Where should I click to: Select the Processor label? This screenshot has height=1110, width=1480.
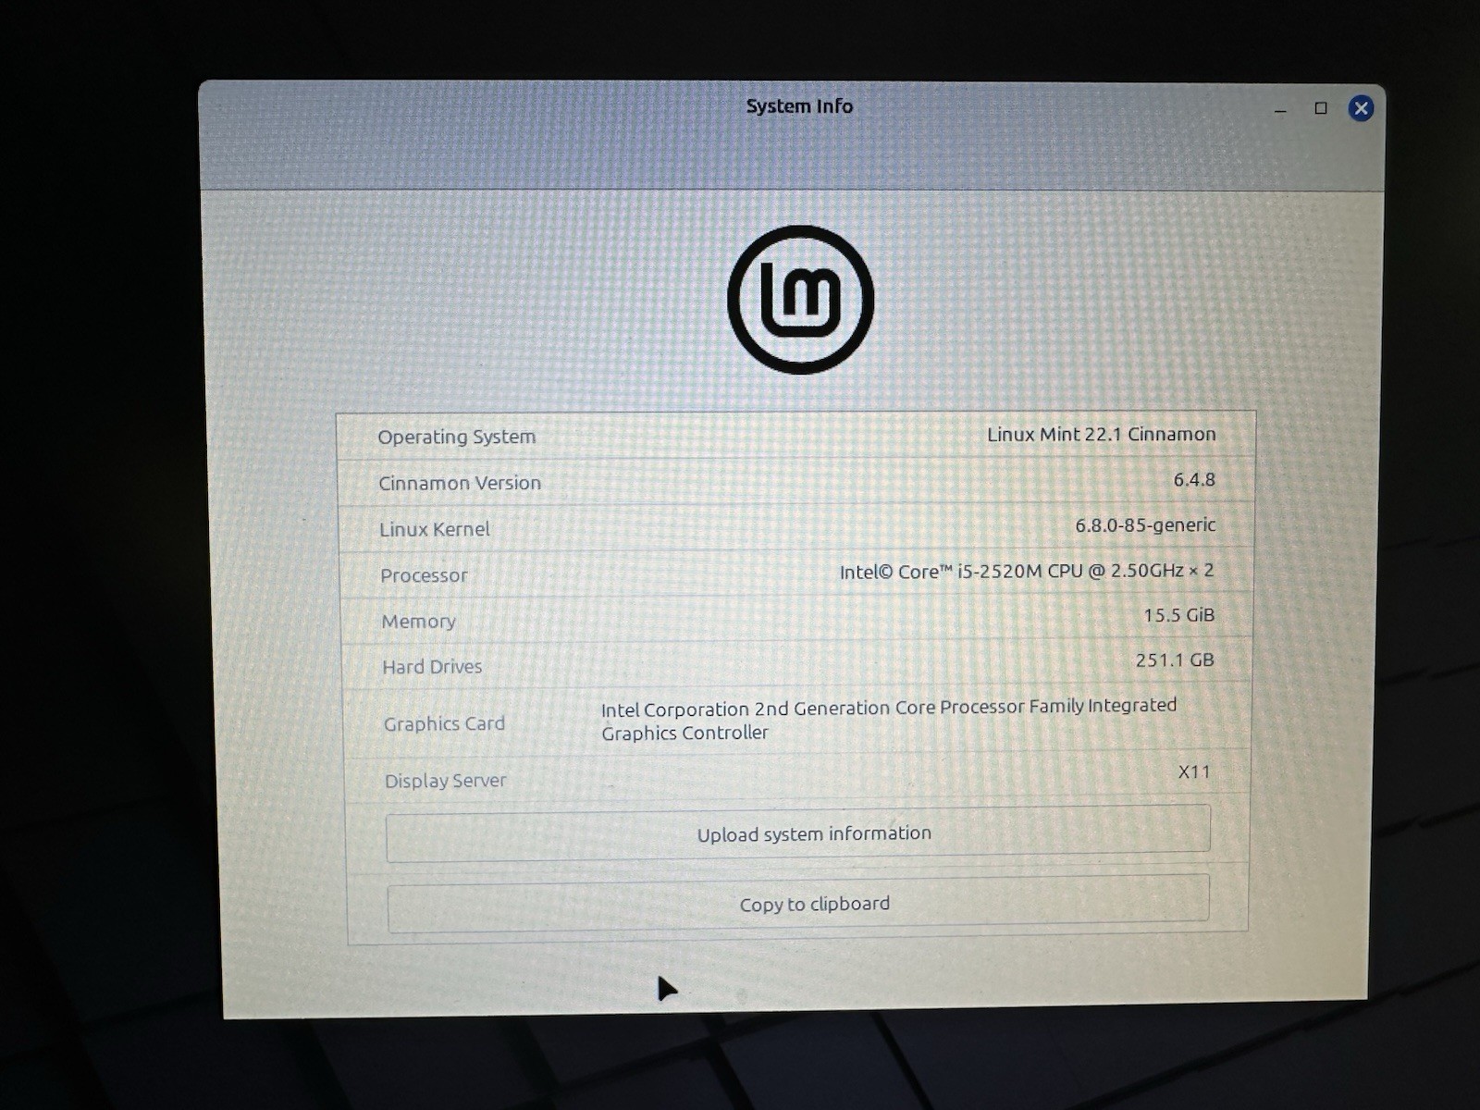[x=424, y=575]
